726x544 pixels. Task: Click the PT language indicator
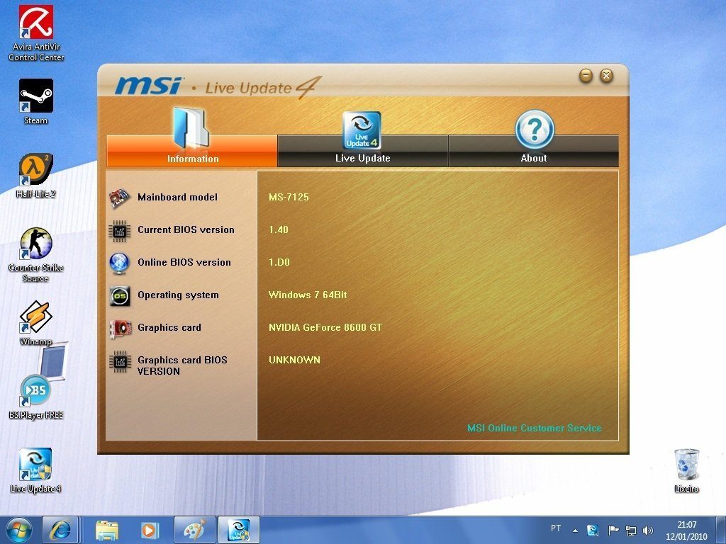coord(556,528)
